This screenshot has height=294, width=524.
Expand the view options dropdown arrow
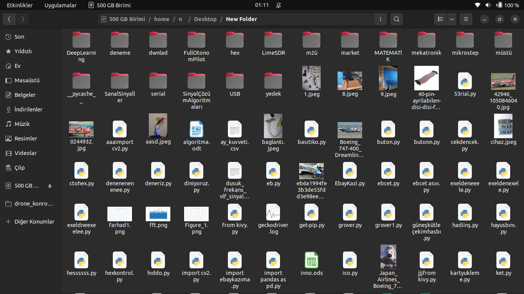[452, 19]
